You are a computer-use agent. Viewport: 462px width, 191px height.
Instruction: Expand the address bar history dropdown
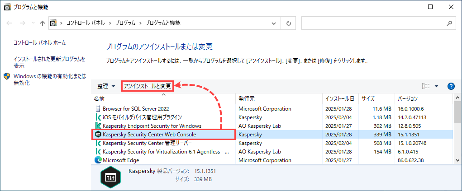point(274,23)
